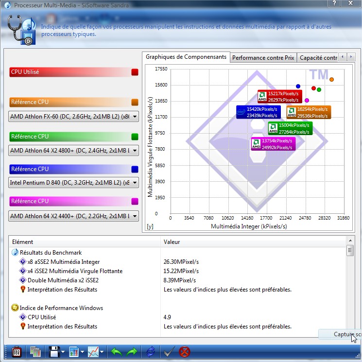The width and height of the screenshot is (362, 362).
Task: Cancel using the red X circle icon
Action: 185,352
